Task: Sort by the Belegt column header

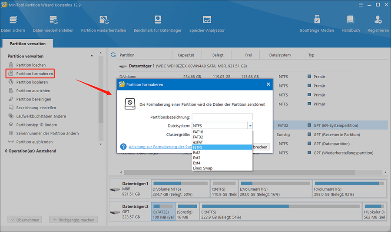Action: (x=218, y=55)
